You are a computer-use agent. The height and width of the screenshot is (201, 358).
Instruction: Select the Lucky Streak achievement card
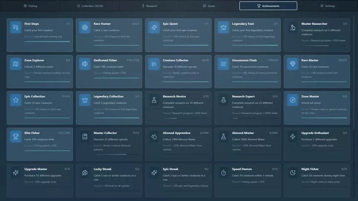pos(109,181)
